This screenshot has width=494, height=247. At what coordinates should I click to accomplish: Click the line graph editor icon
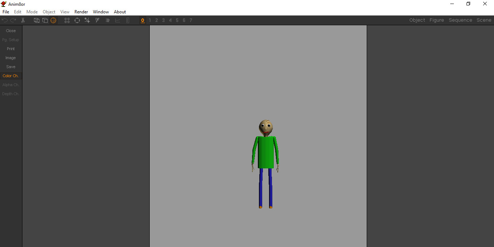(118, 20)
